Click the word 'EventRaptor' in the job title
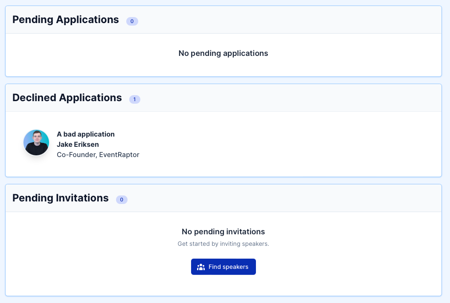 119,154
